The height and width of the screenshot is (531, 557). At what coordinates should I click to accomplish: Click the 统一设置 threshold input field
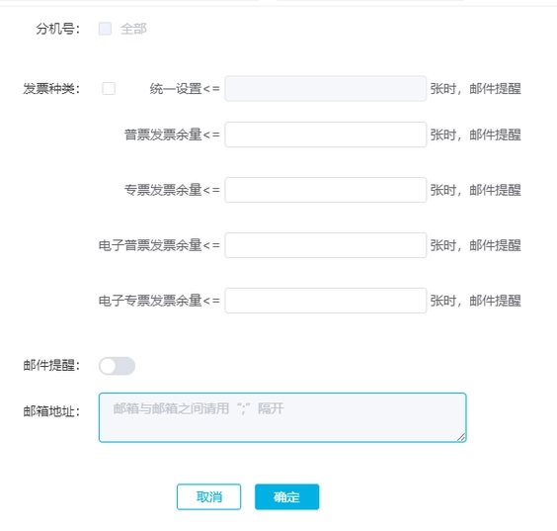click(x=325, y=89)
